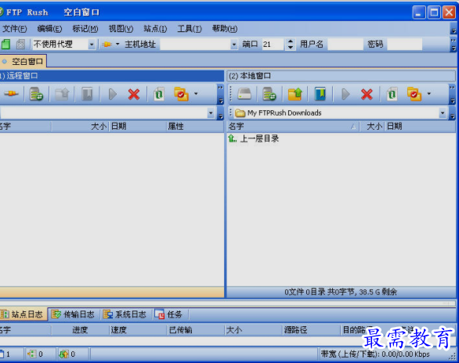The height and width of the screenshot is (363, 459).
Task: Click the grayed parent folder icon in remote toolbar
Action: pos(62,94)
